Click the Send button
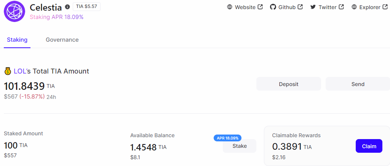This screenshot has height=166, width=390. click(x=358, y=84)
